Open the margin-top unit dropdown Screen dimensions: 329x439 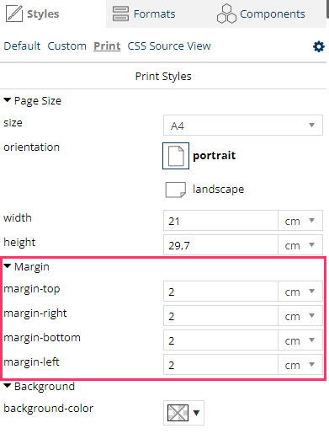300,292
